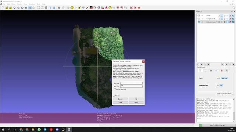This screenshot has height=132, width=236.
Task: Open Windows Start menu
Action: (x=3, y=129)
